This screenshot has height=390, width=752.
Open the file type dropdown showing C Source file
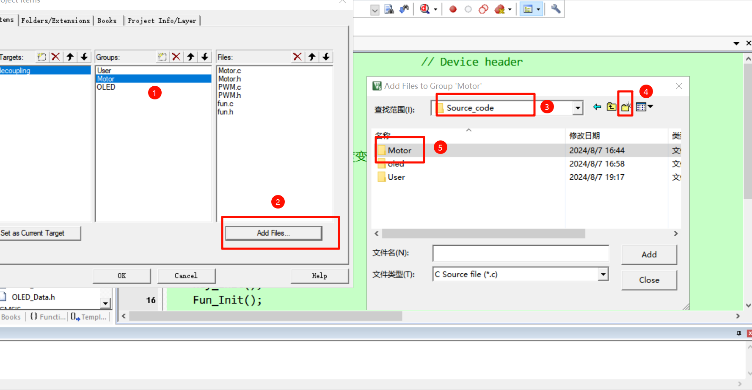coord(603,274)
